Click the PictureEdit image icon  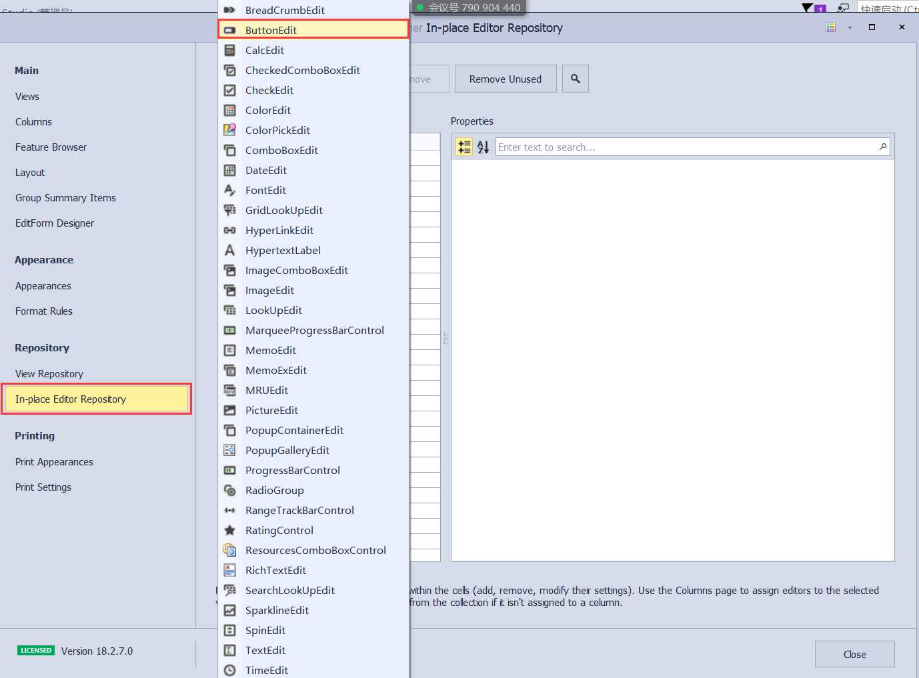(229, 410)
